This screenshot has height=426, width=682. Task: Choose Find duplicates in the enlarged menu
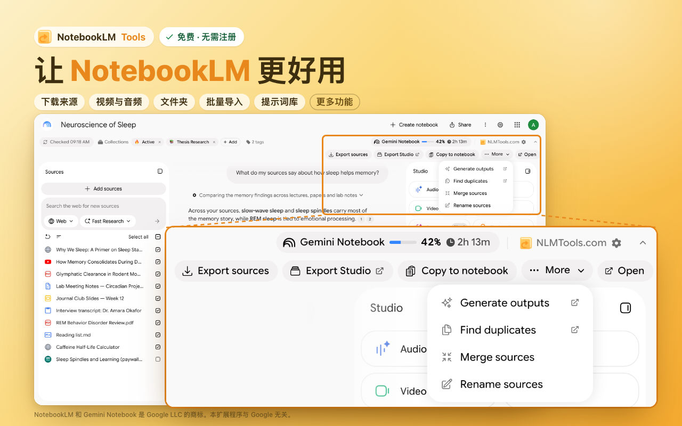click(510, 330)
